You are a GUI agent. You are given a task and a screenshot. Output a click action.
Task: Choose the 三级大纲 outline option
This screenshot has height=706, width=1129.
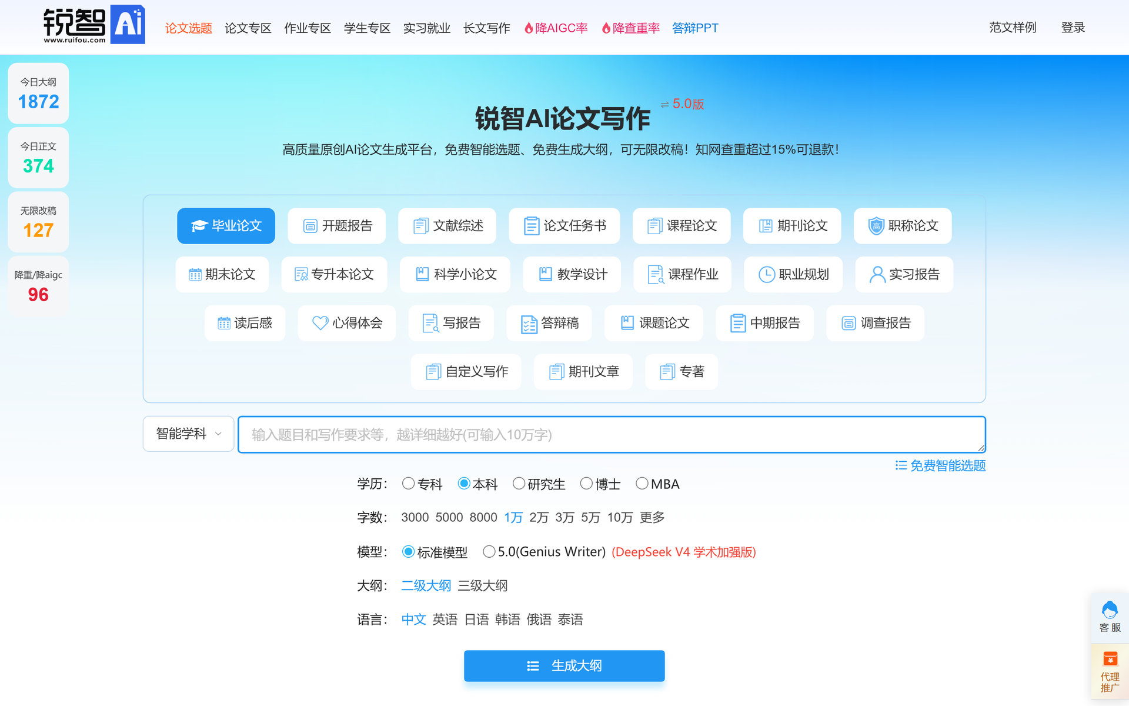click(x=483, y=586)
